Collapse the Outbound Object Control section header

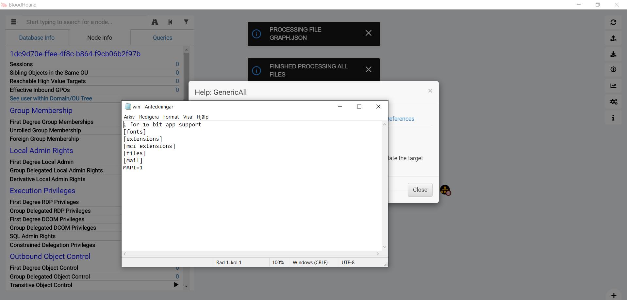click(x=50, y=256)
